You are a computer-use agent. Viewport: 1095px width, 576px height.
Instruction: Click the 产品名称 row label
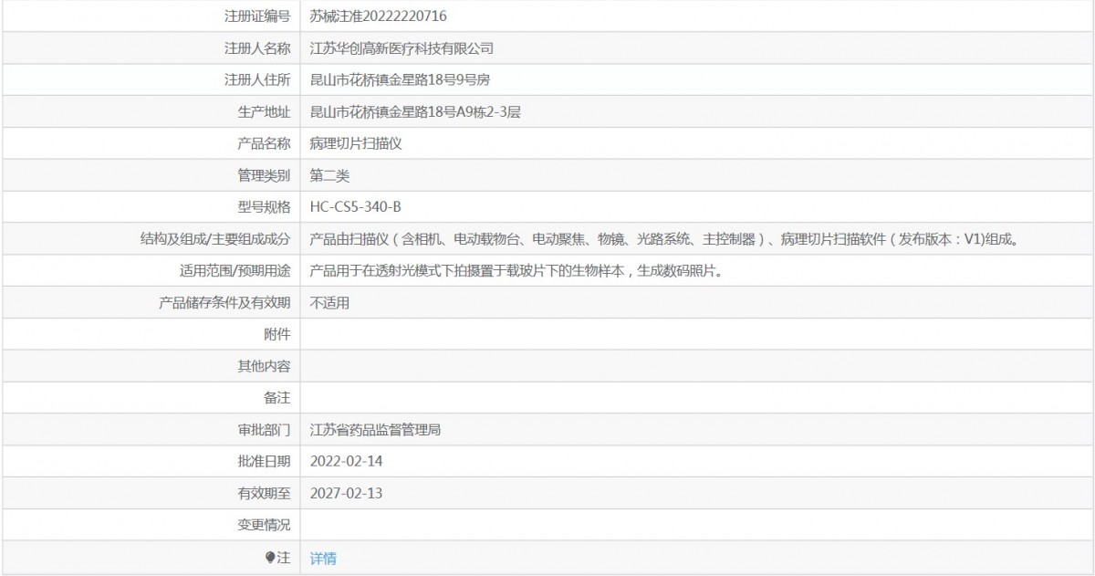click(263, 143)
